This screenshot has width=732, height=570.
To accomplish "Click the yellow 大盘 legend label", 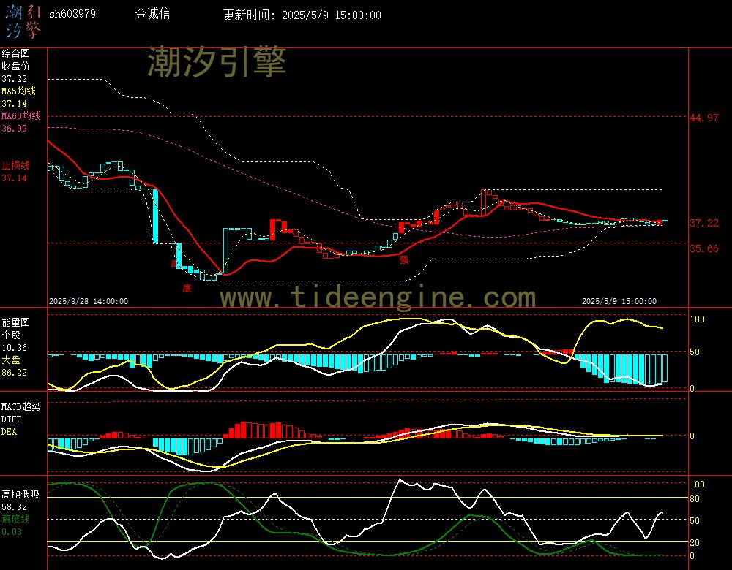I will click(11, 360).
